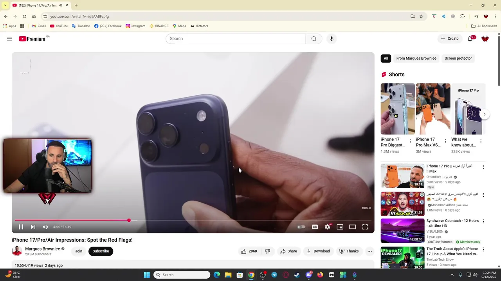Download the video

click(318, 251)
